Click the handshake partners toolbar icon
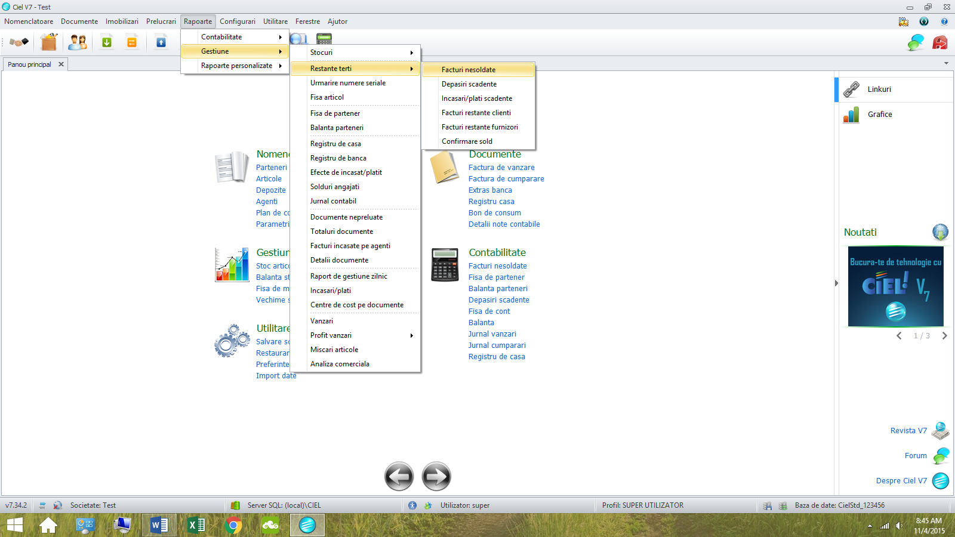The width and height of the screenshot is (955, 537). pos(19,42)
